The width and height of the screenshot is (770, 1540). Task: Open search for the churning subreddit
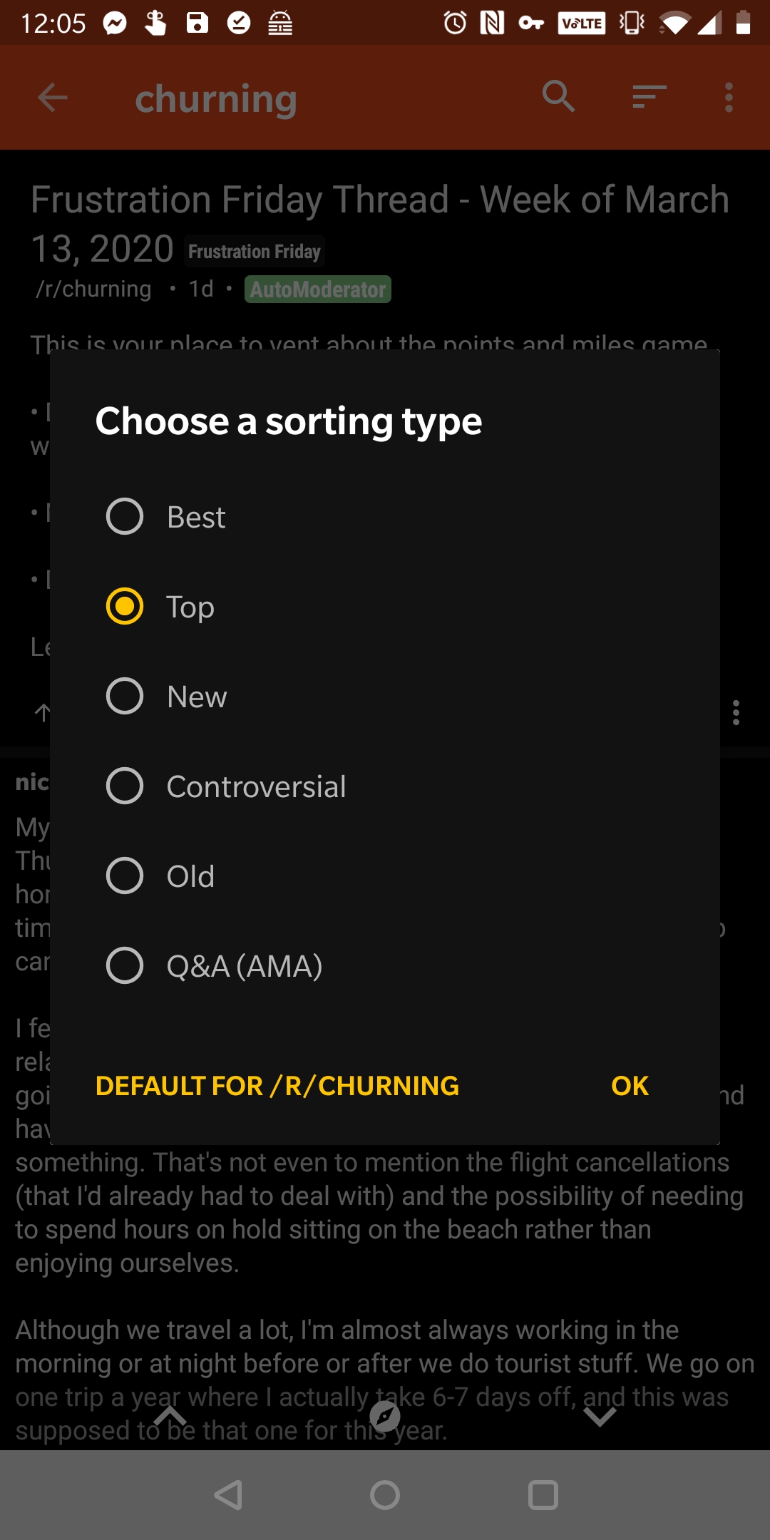pyautogui.click(x=558, y=98)
